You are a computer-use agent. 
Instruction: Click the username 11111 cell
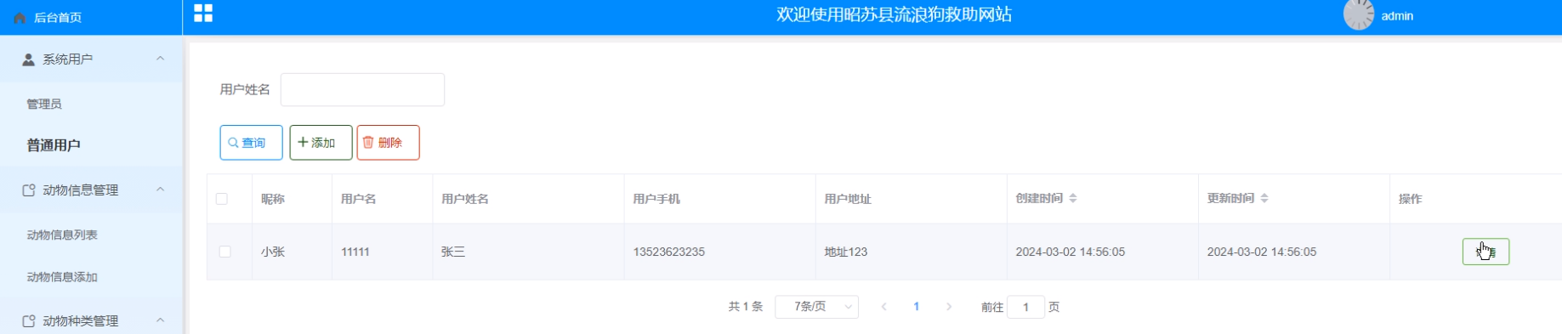(x=355, y=252)
